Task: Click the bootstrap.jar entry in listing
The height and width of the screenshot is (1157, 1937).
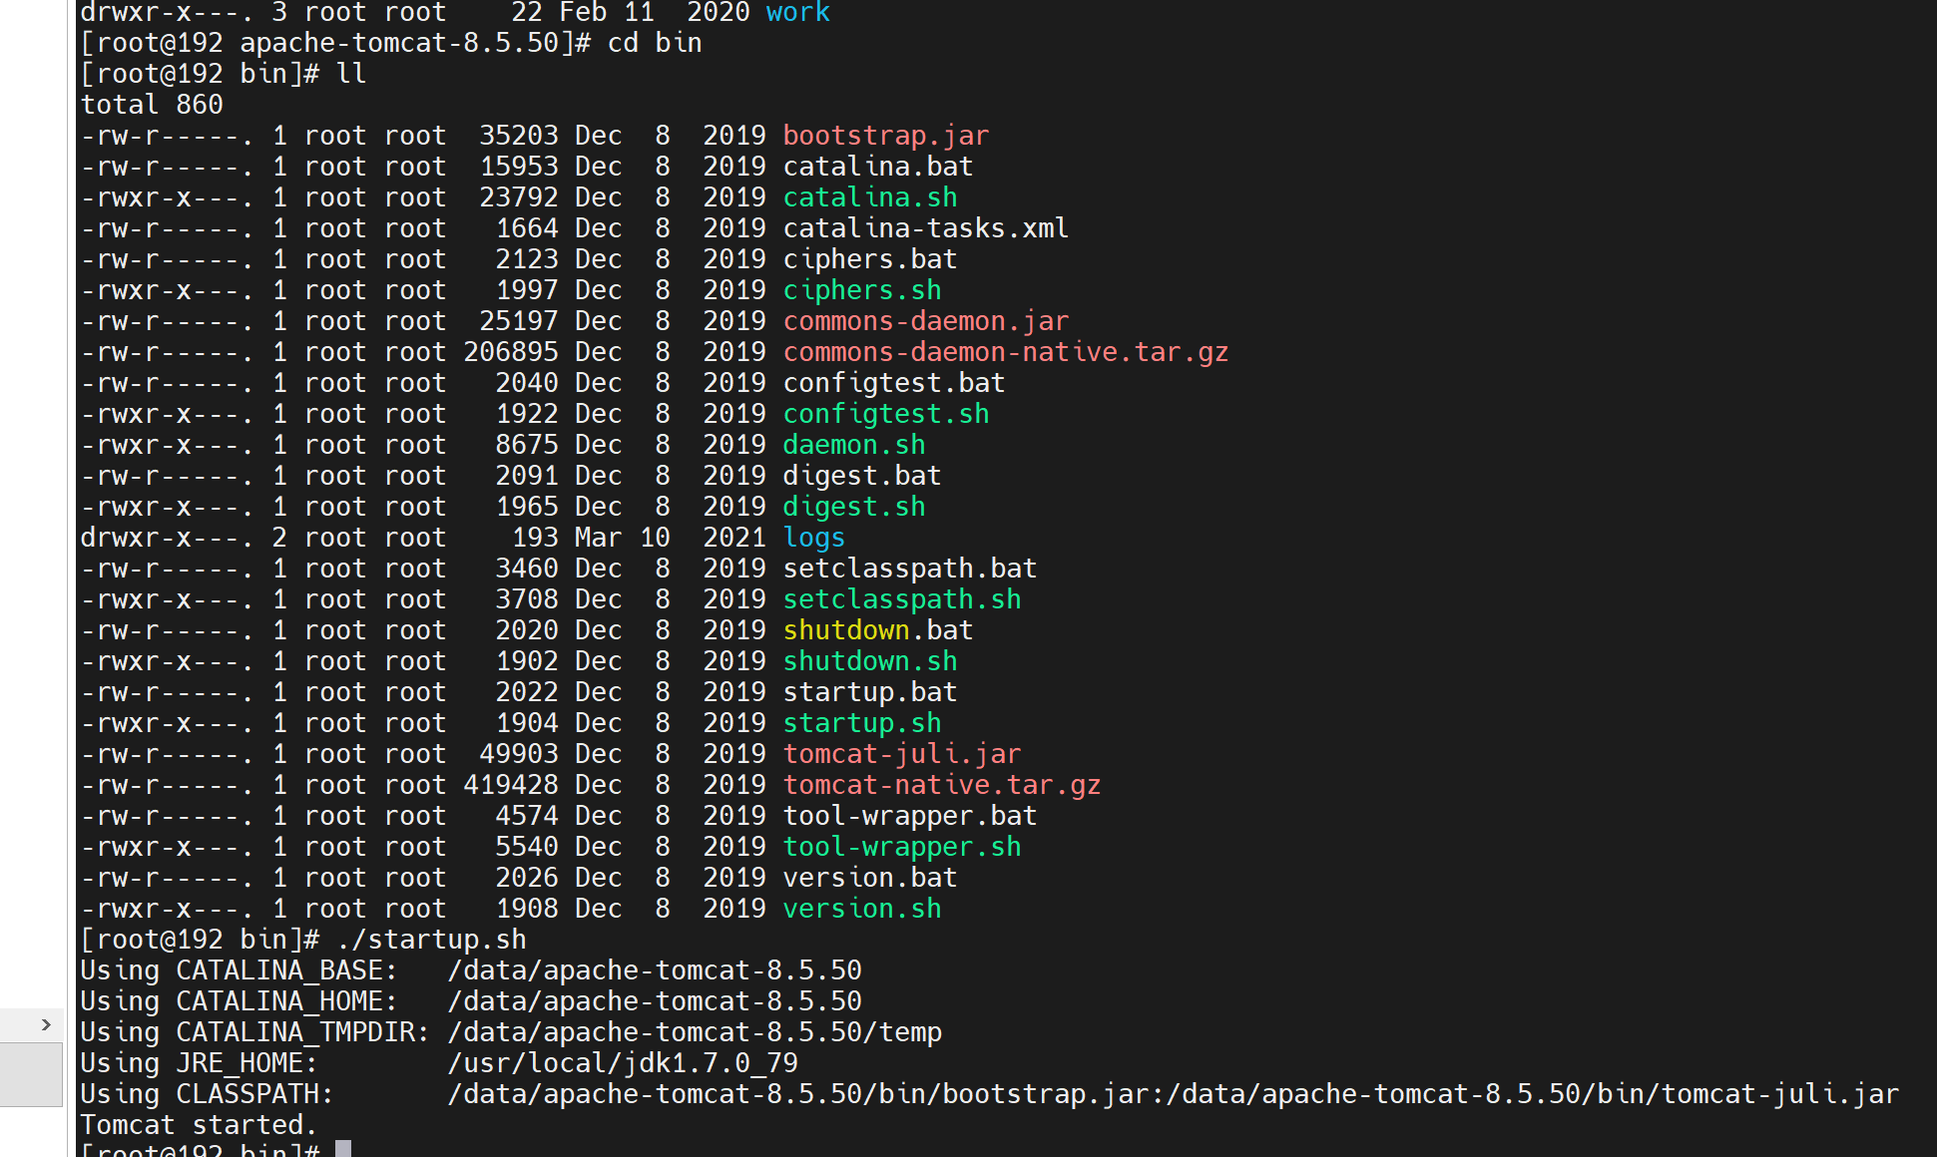Action: click(x=885, y=136)
